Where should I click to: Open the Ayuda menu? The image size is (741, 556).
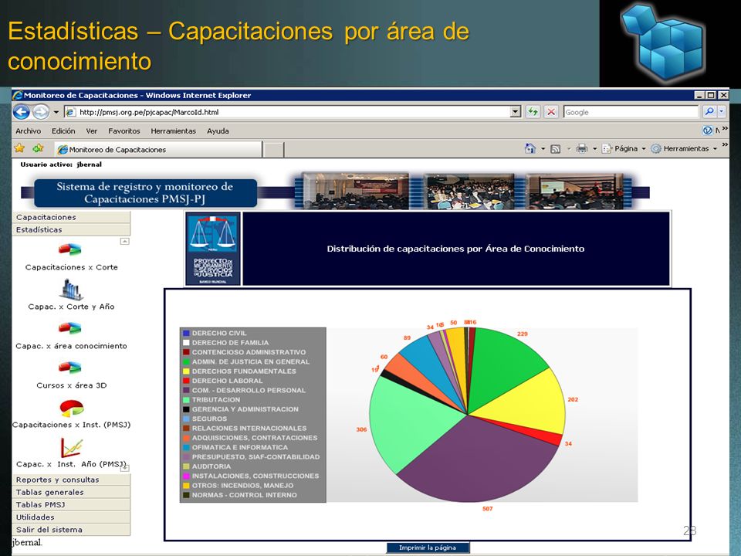[218, 131]
